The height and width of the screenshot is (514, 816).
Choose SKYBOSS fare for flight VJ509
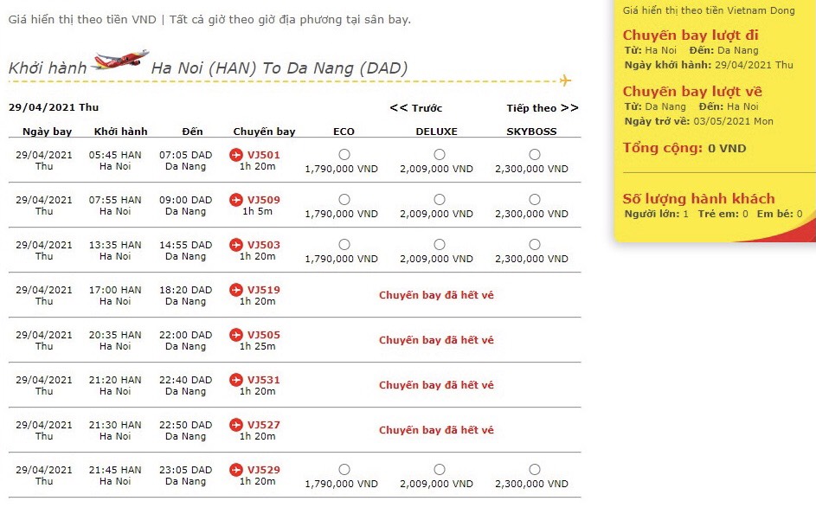click(x=535, y=200)
